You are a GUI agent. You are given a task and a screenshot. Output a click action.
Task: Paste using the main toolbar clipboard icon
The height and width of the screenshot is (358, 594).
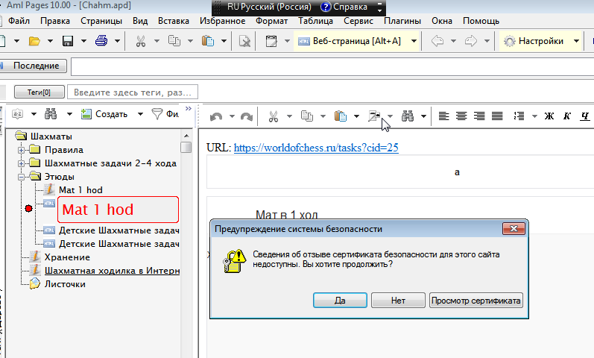point(208,41)
